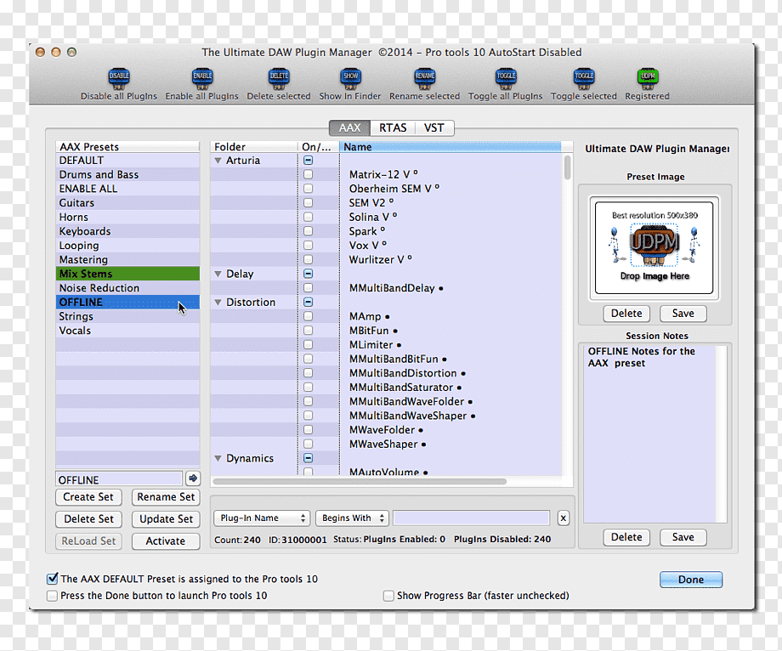Toggle the Delay folder mixed checkbox
This screenshot has height=651, width=782.
click(309, 274)
